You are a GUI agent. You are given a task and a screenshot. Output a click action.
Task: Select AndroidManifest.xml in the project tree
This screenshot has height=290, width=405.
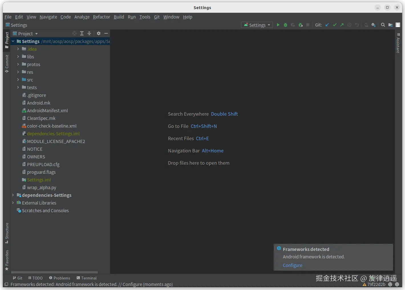tap(47, 111)
